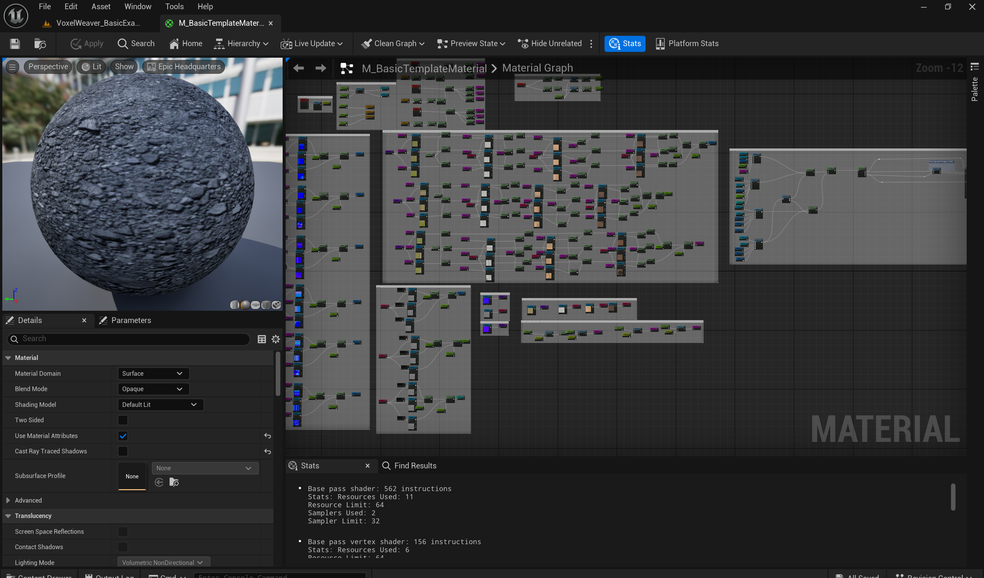Viewport: 984px width, 578px height.
Task: Open the Asset menu
Action: click(101, 7)
